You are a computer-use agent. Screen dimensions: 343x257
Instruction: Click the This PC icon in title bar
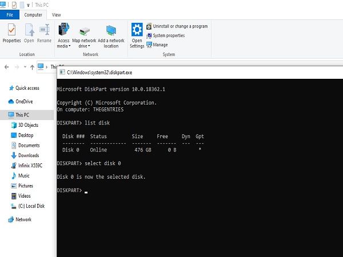point(3,5)
